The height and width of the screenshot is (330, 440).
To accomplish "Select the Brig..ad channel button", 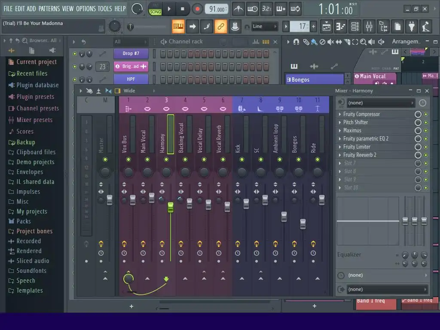I will pos(131,66).
